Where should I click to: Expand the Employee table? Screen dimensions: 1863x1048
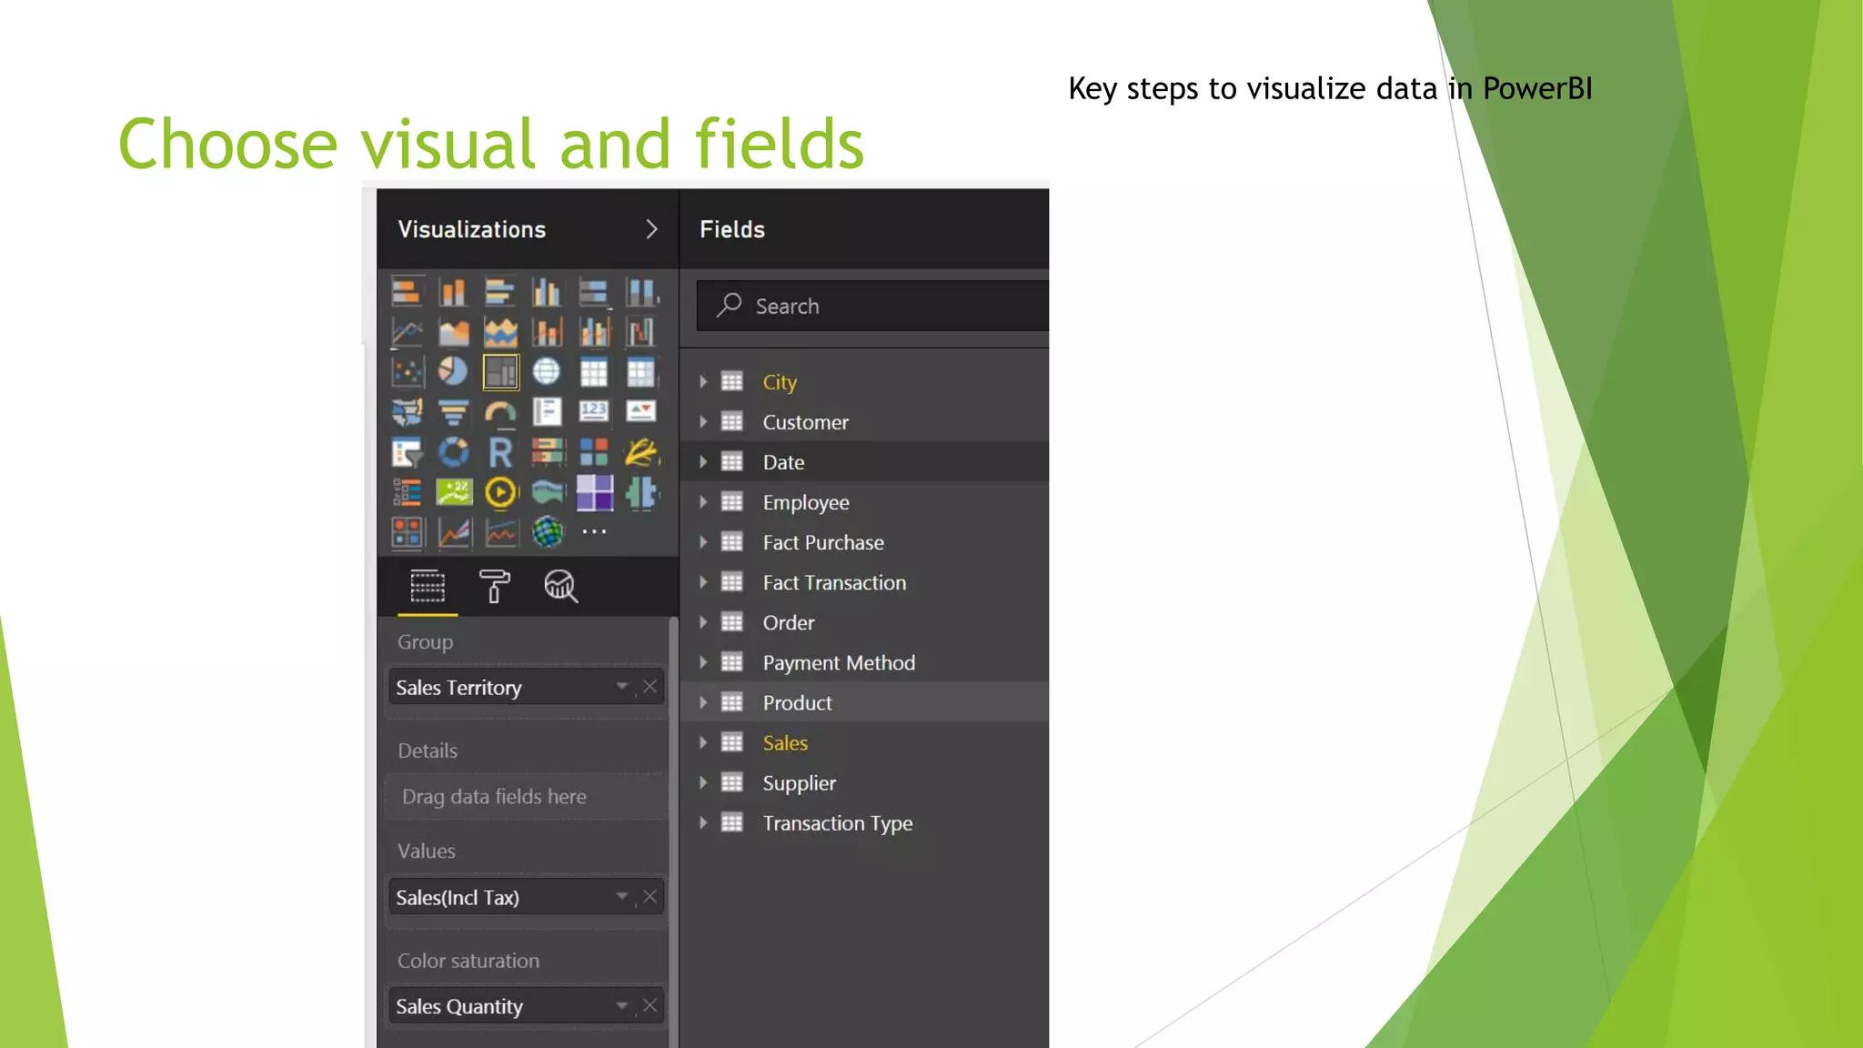pos(703,502)
